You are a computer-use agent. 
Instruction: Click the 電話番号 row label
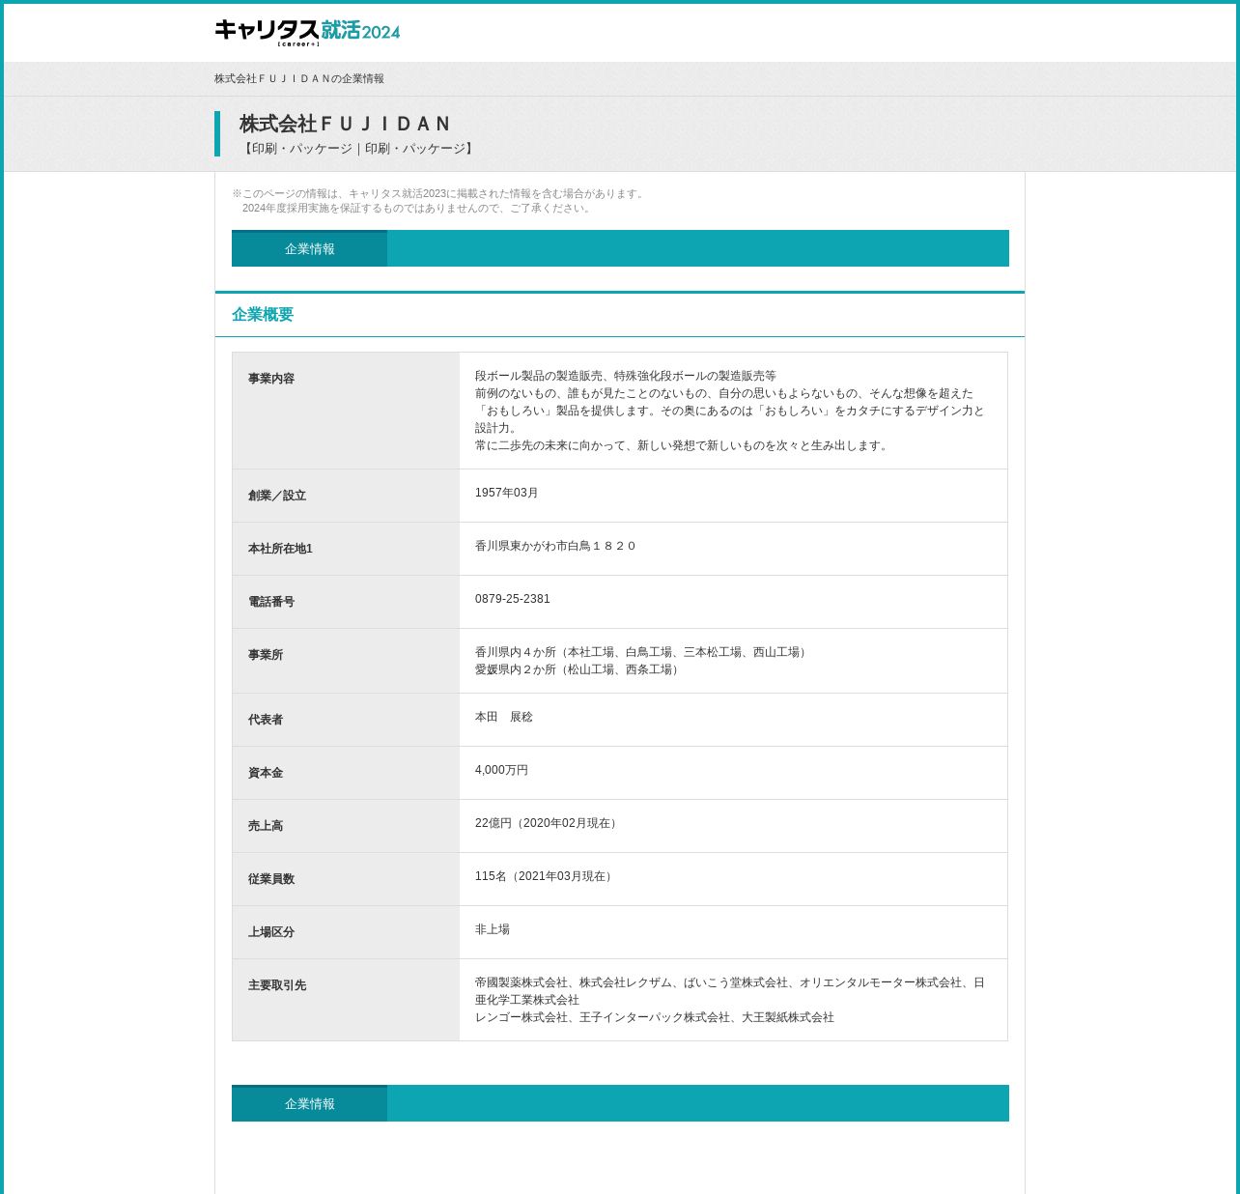271,602
